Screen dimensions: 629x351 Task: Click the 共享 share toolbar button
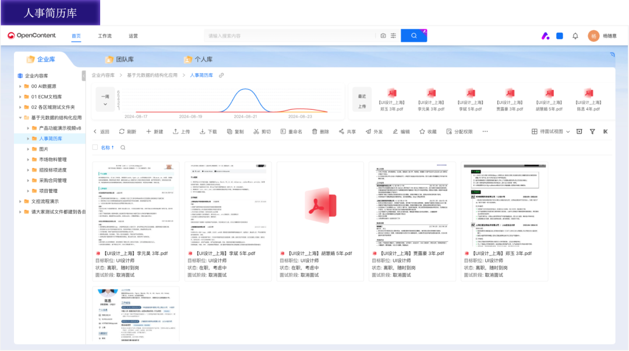(x=347, y=131)
